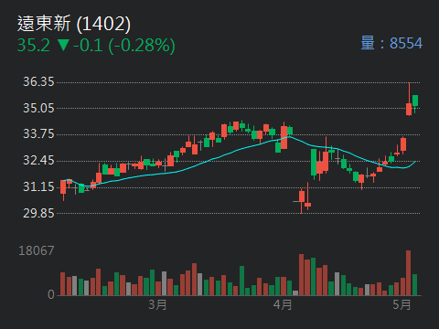Viewport: 439px width, 329px height.
Task: Click the price change -0.1 (-0.28%)
Action: click(124, 46)
